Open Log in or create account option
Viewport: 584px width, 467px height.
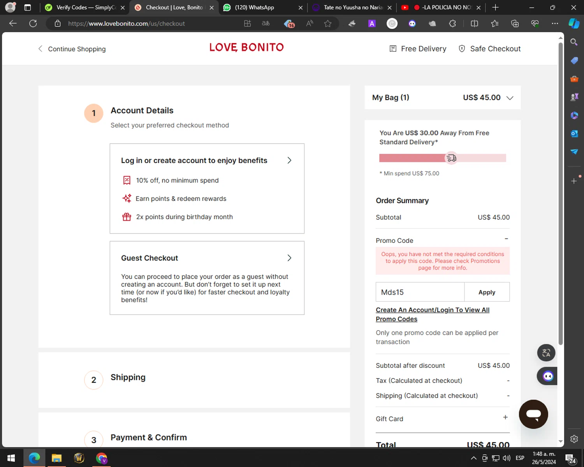click(207, 188)
